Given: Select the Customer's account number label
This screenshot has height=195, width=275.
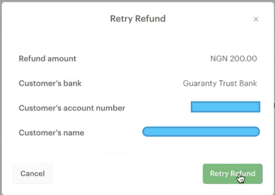Looking at the screenshot, I should coord(72,108).
